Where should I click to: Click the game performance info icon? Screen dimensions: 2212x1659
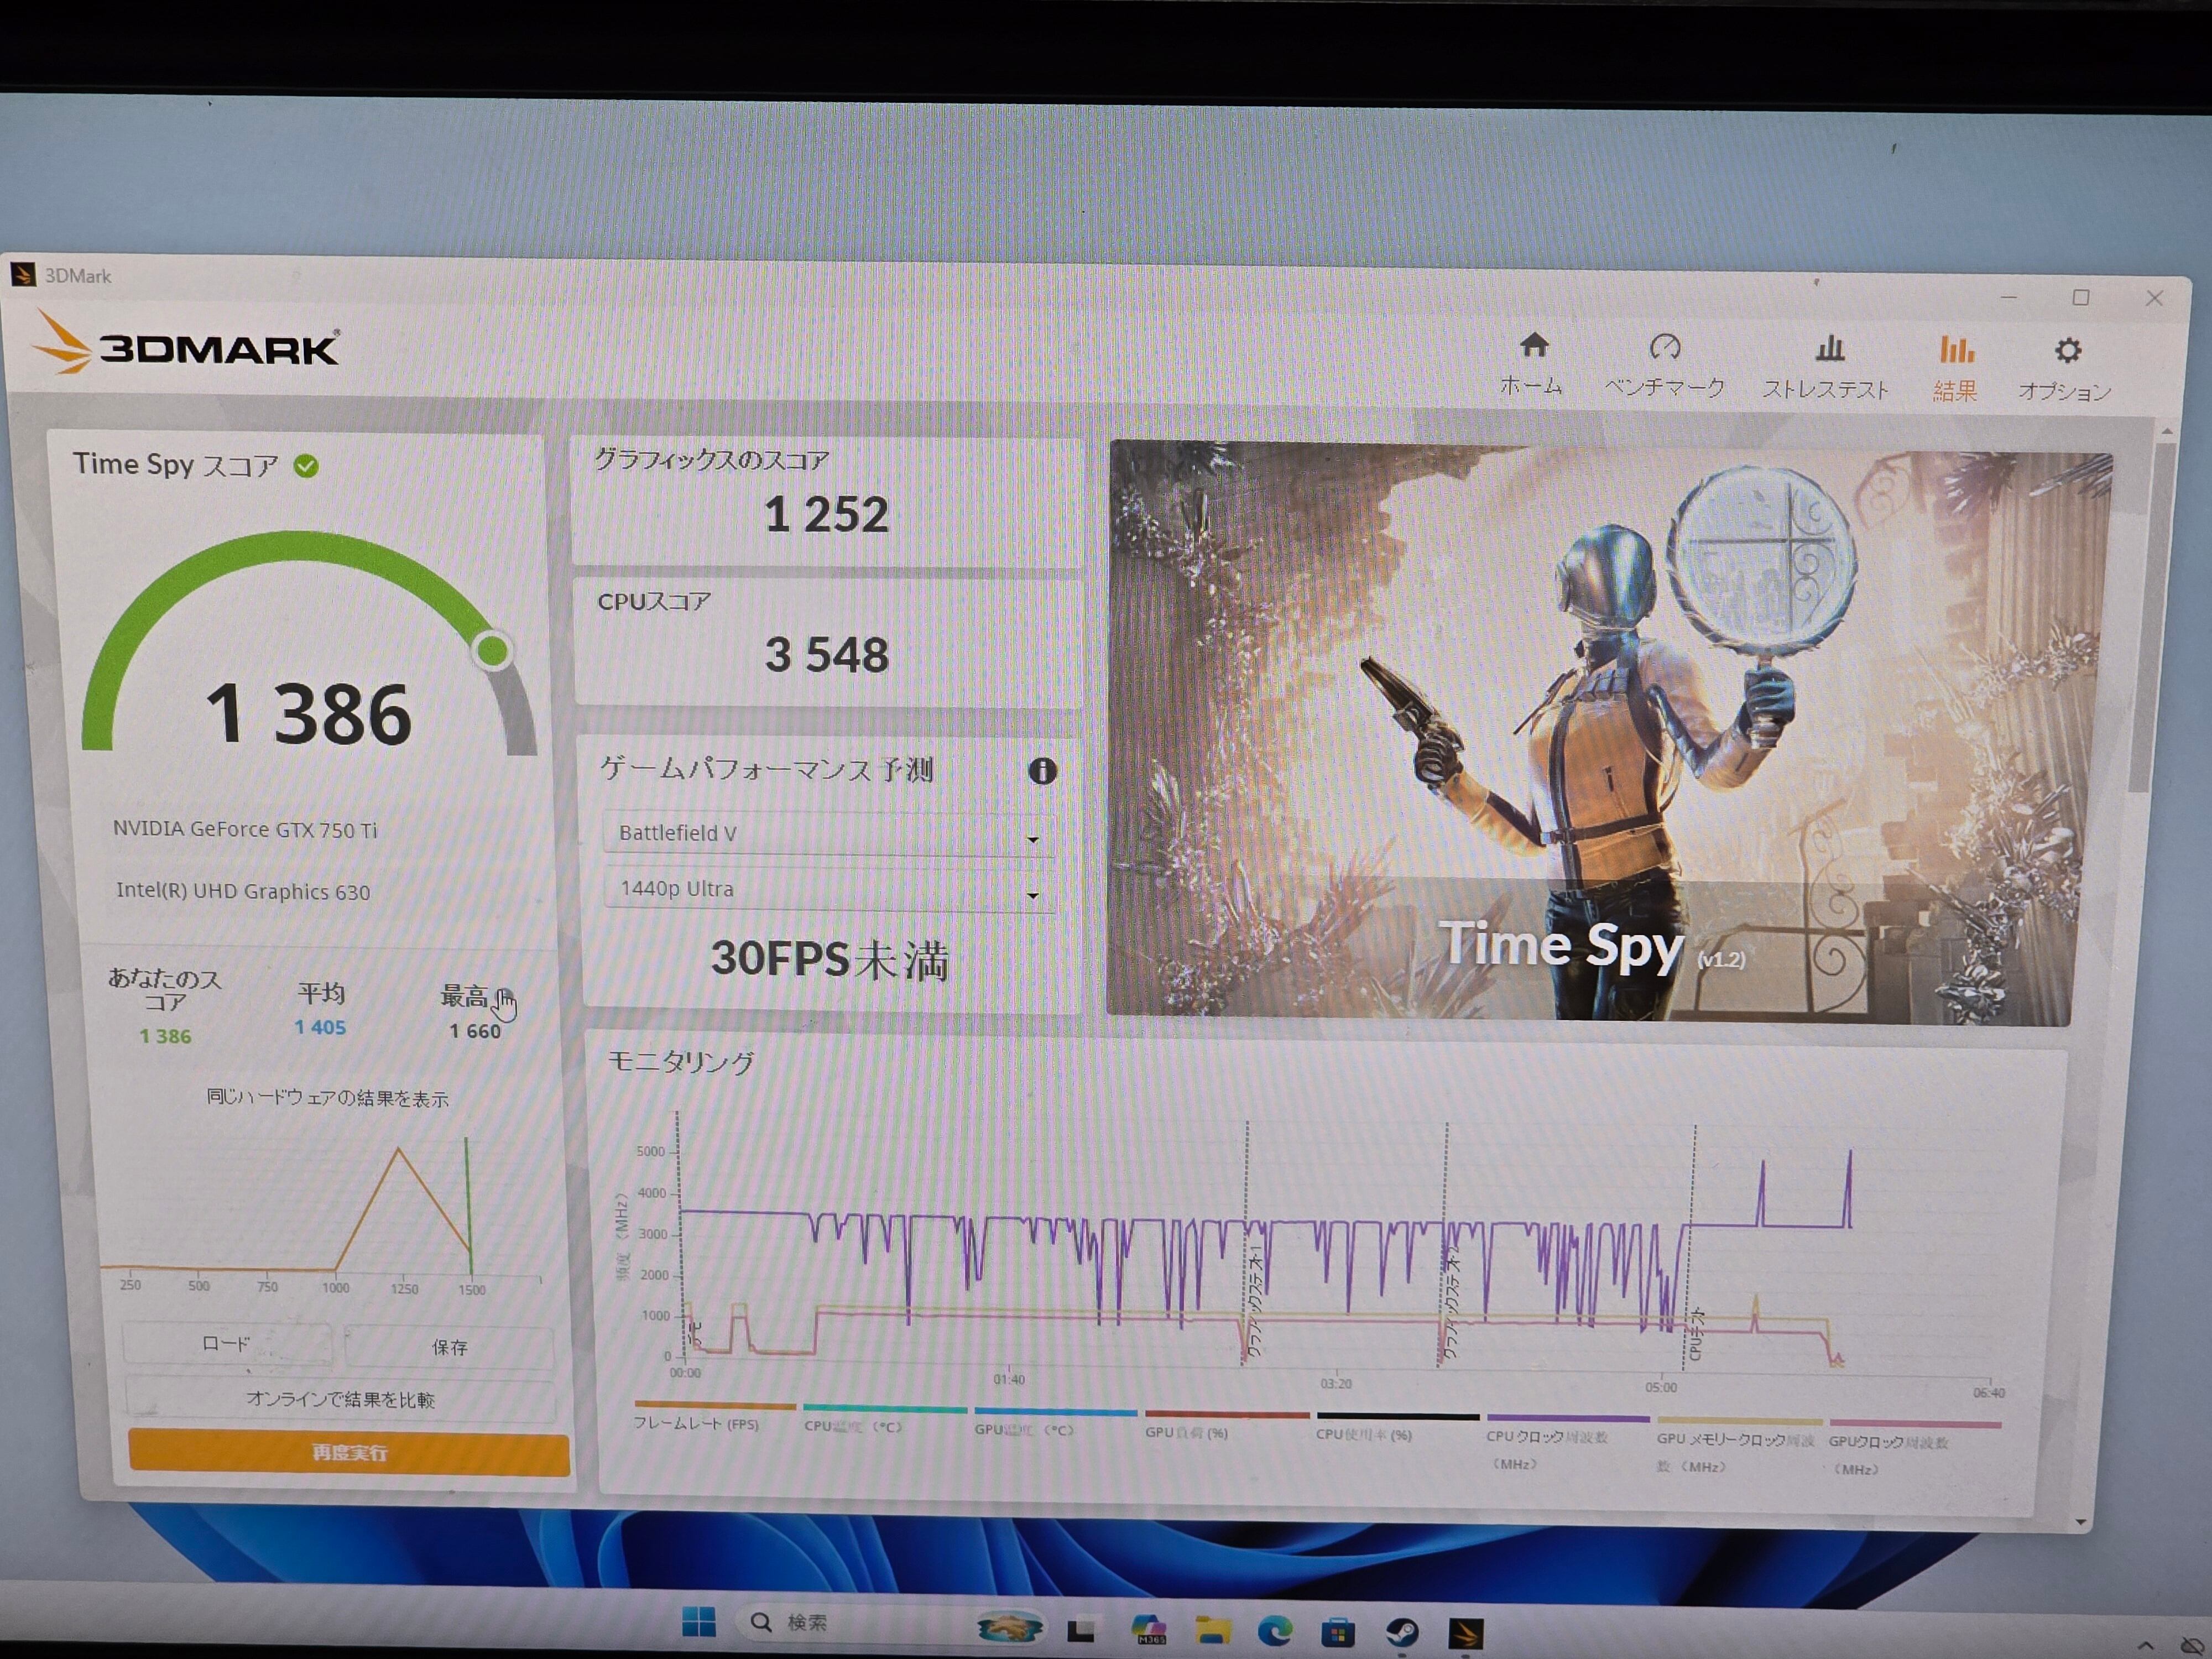(1042, 770)
